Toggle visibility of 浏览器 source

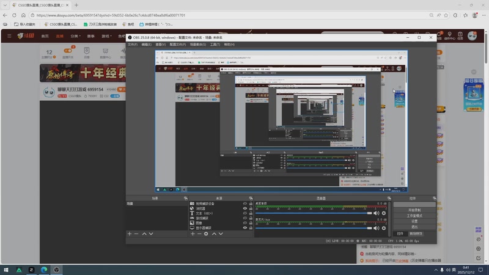245,208
